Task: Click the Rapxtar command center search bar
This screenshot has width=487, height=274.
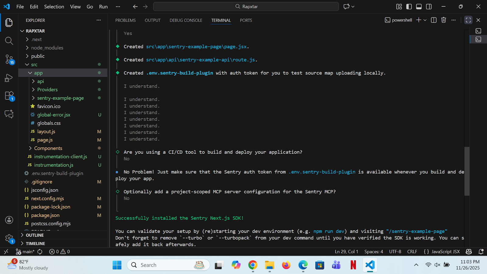Action: (x=246, y=6)
